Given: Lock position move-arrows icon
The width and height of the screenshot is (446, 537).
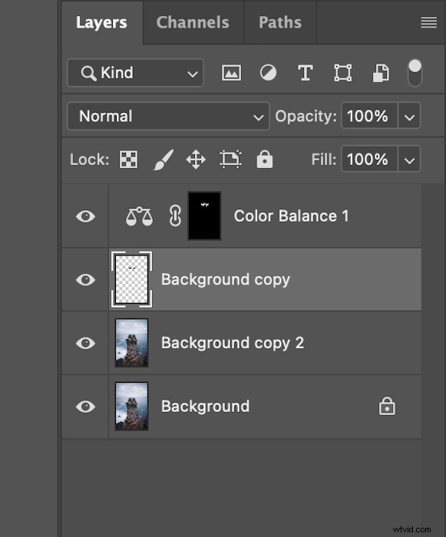Looking at the screenshot, I should [196, 160].
